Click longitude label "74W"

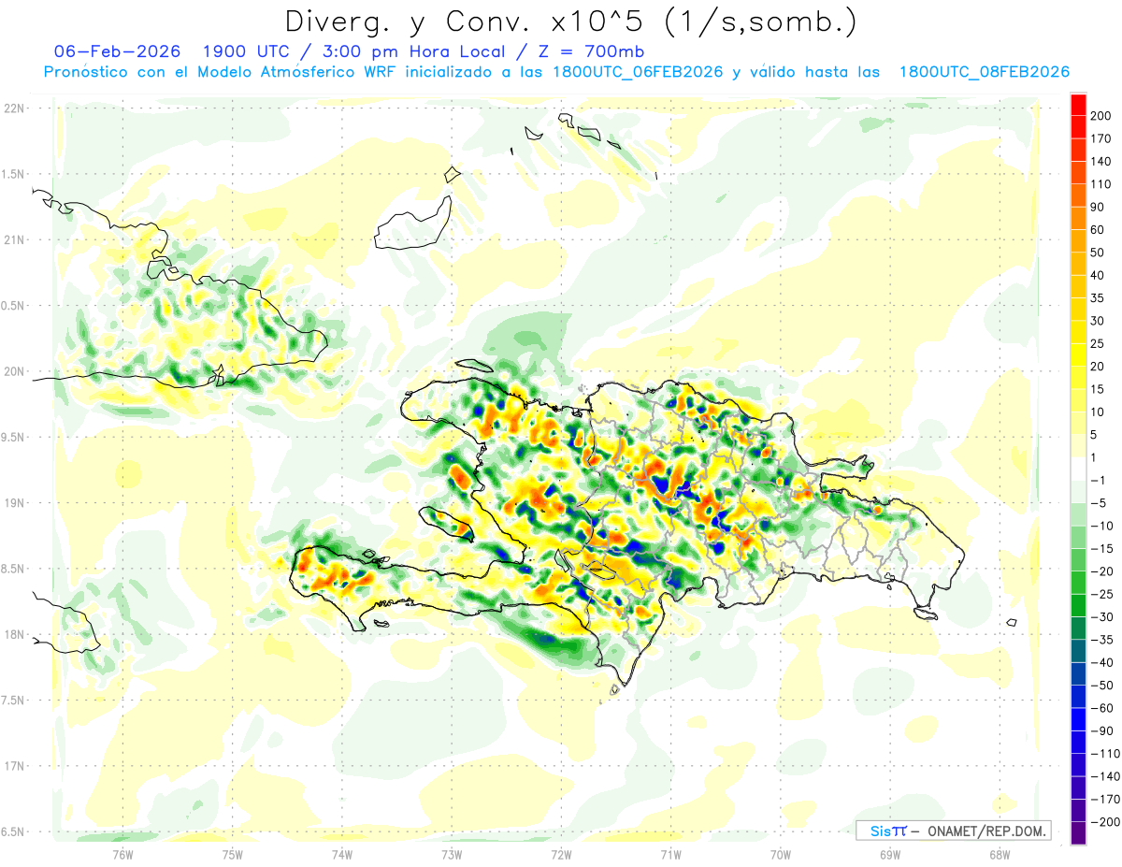[342, 854]
